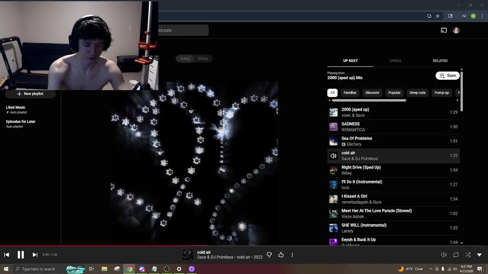The image size is (488, 274).
Task: Click the speaker icon on the cold air row
Action: click(334, 156)
